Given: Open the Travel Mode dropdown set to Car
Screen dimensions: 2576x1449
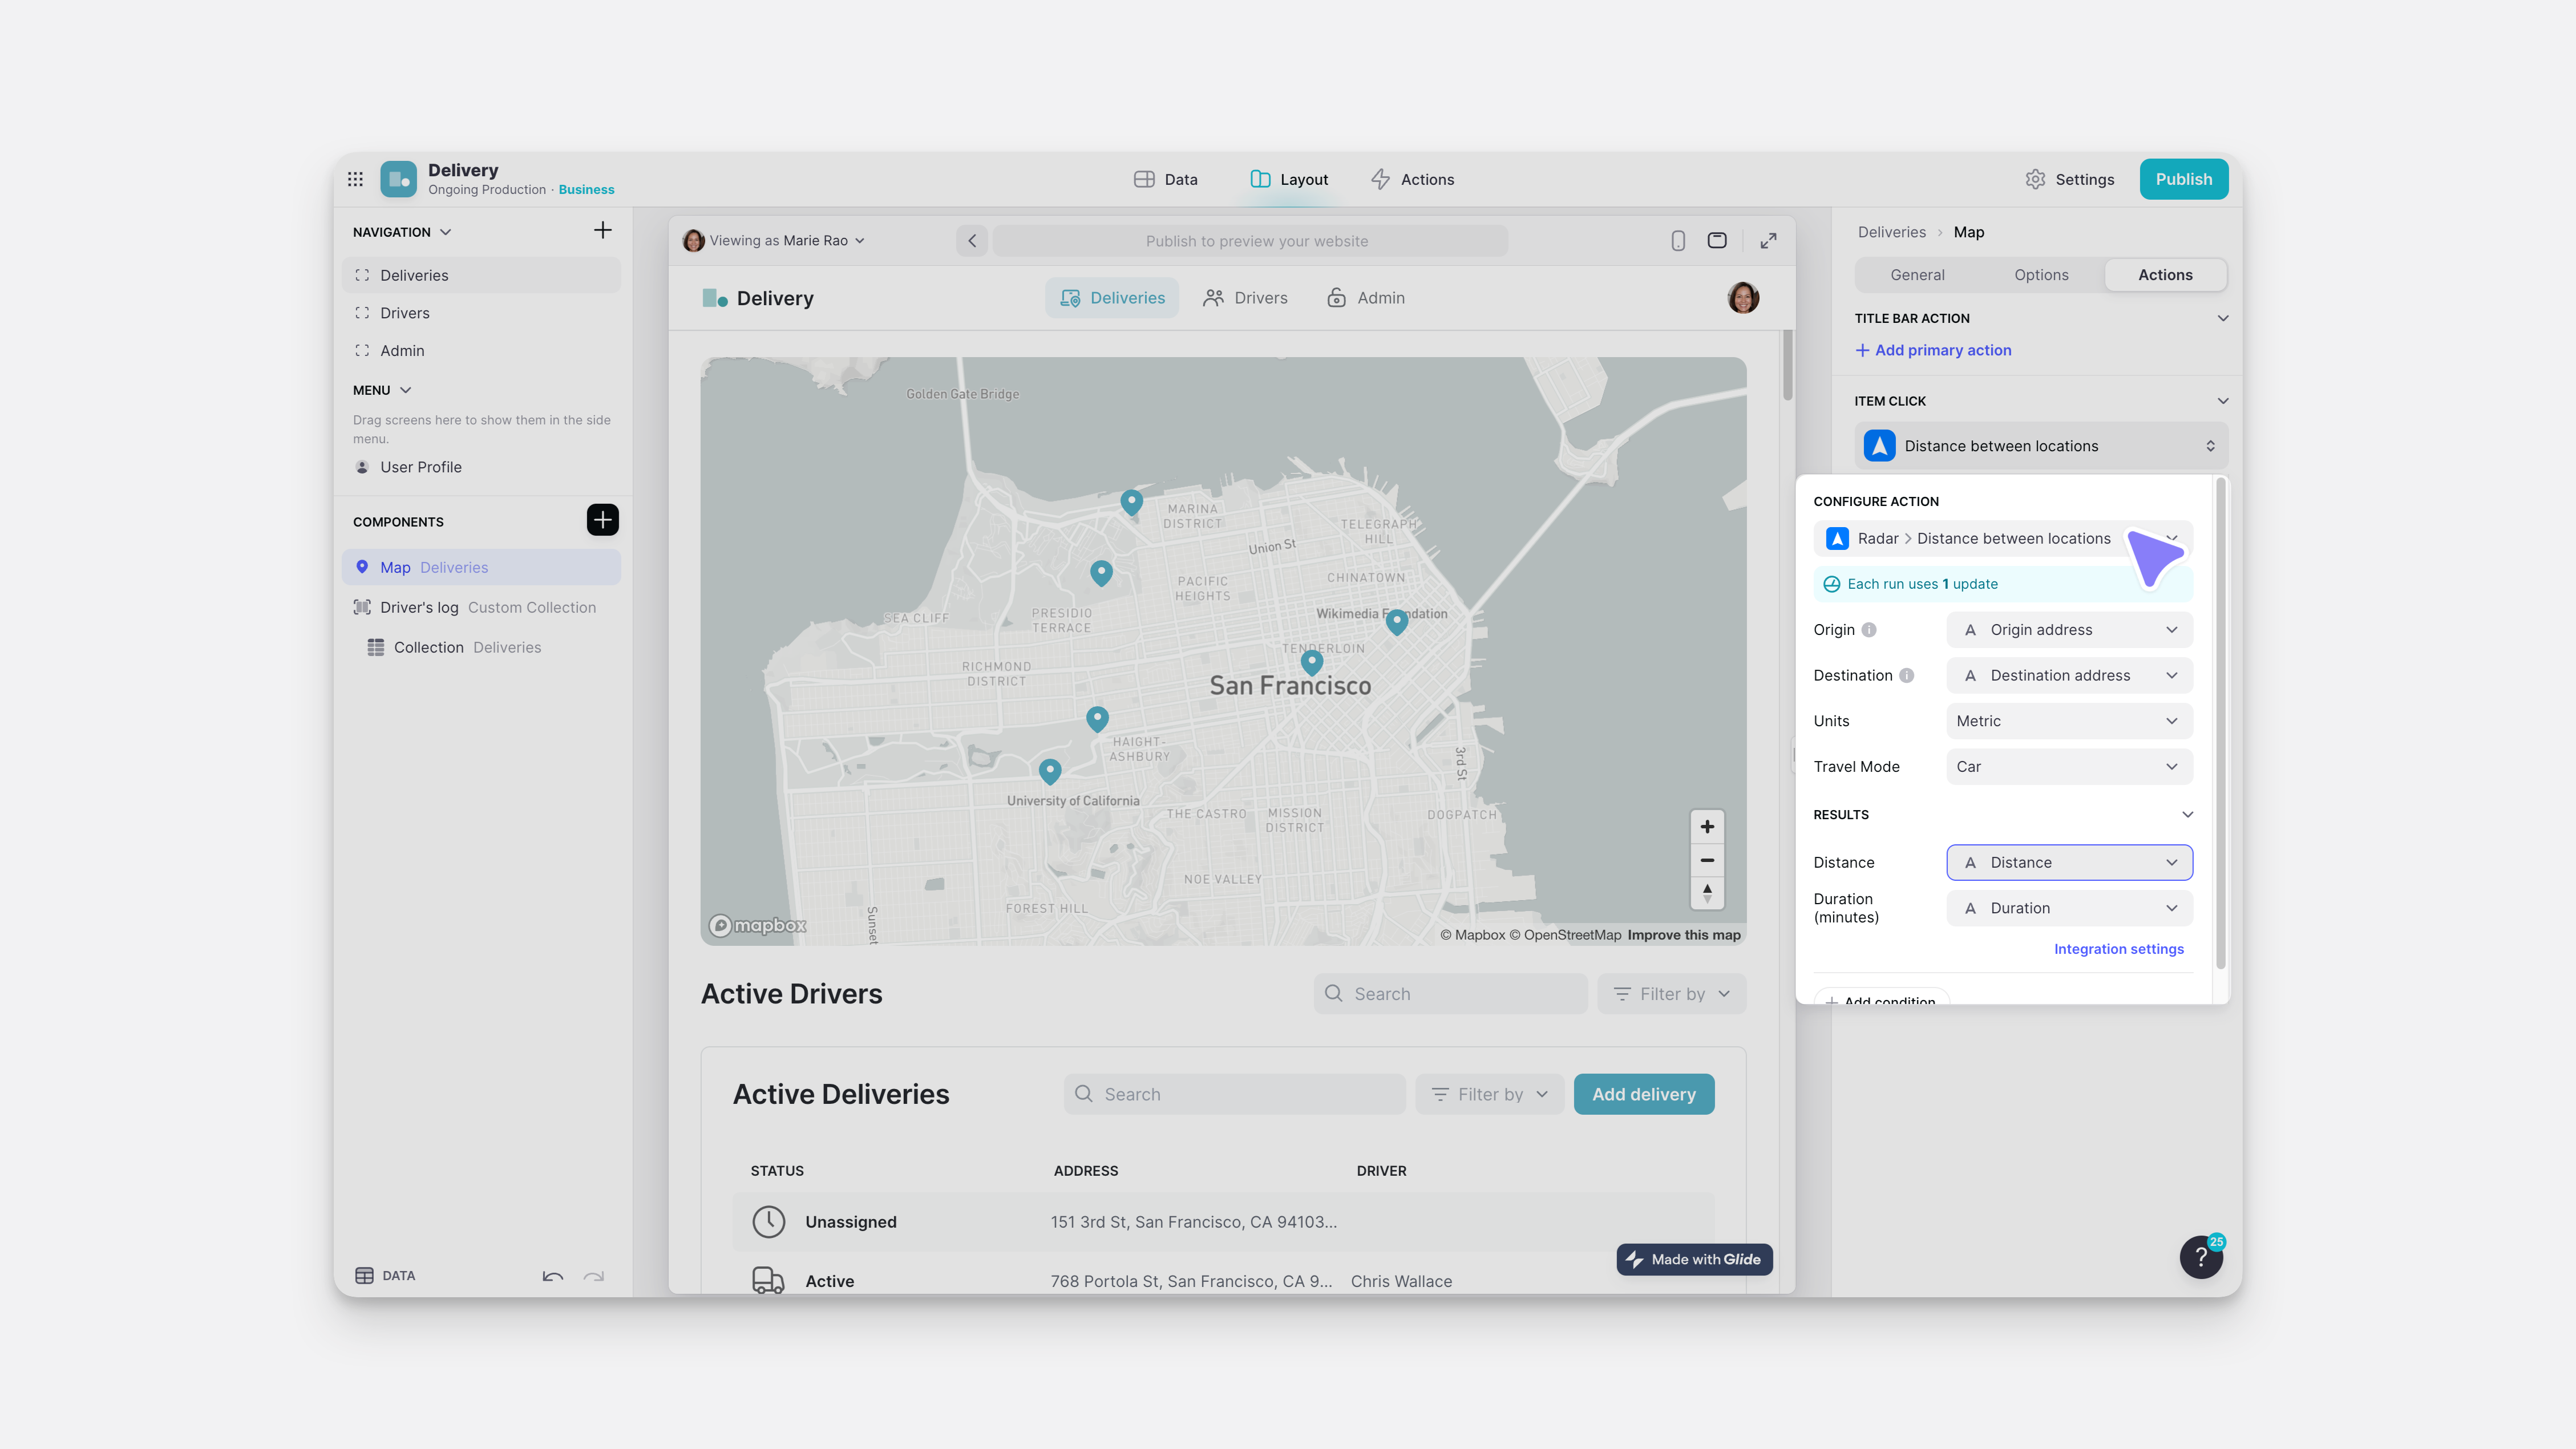Looking at the screenshot, I should (2068, 766).
